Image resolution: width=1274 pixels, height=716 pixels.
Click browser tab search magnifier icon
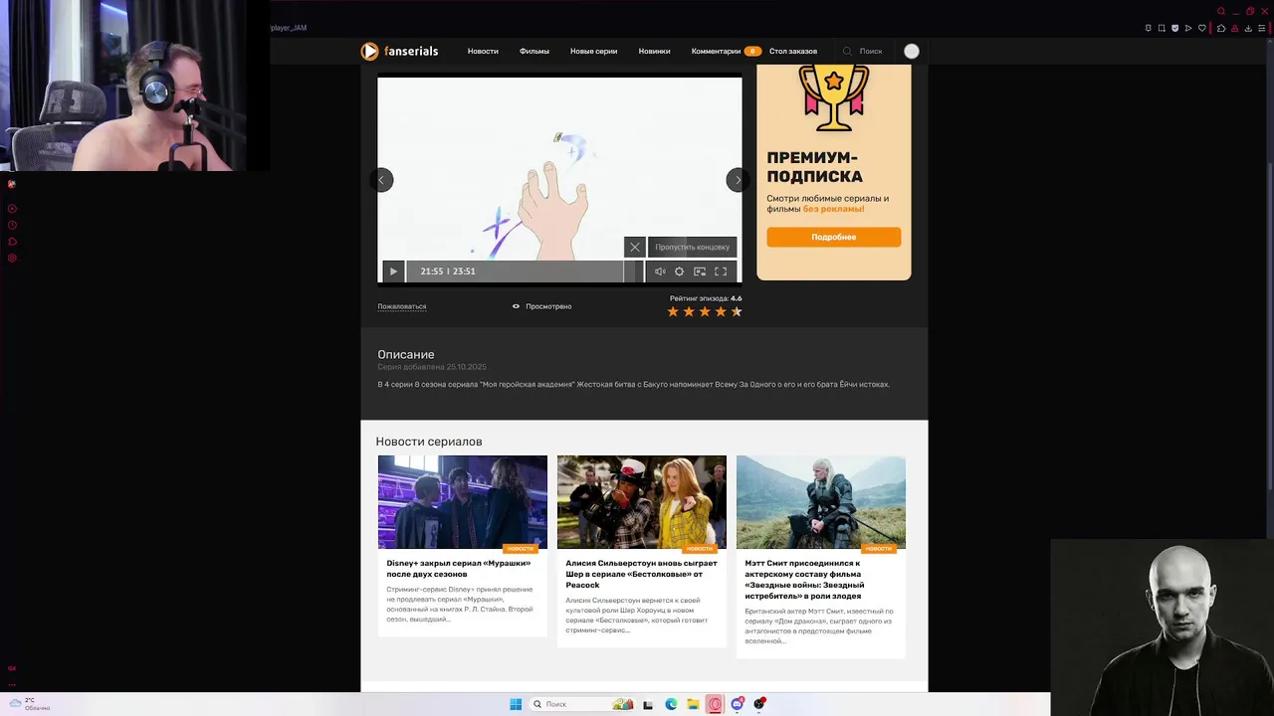point(1221,11)
